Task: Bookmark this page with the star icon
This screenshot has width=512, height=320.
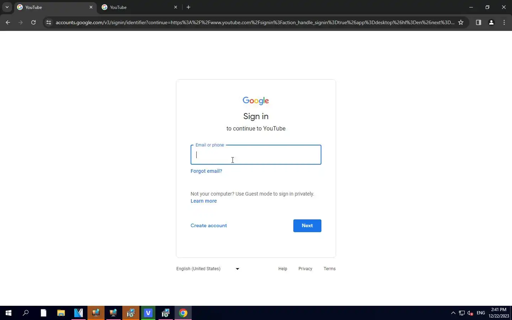Action: coord(461,22)
